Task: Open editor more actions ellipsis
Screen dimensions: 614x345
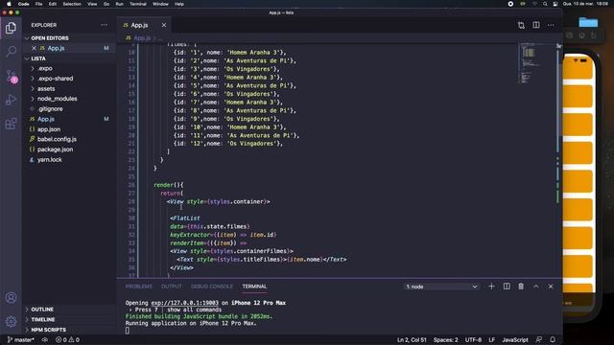Action: point(551,25)
